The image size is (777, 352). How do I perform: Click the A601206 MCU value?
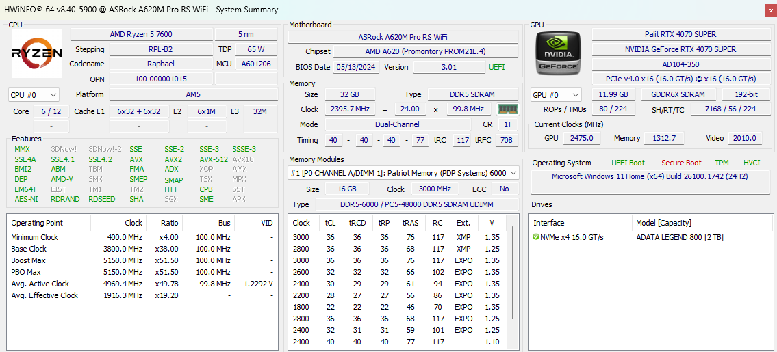256,64
